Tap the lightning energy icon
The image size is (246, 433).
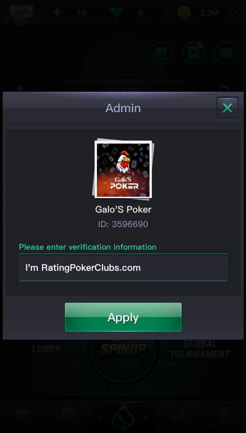[58, 13]
